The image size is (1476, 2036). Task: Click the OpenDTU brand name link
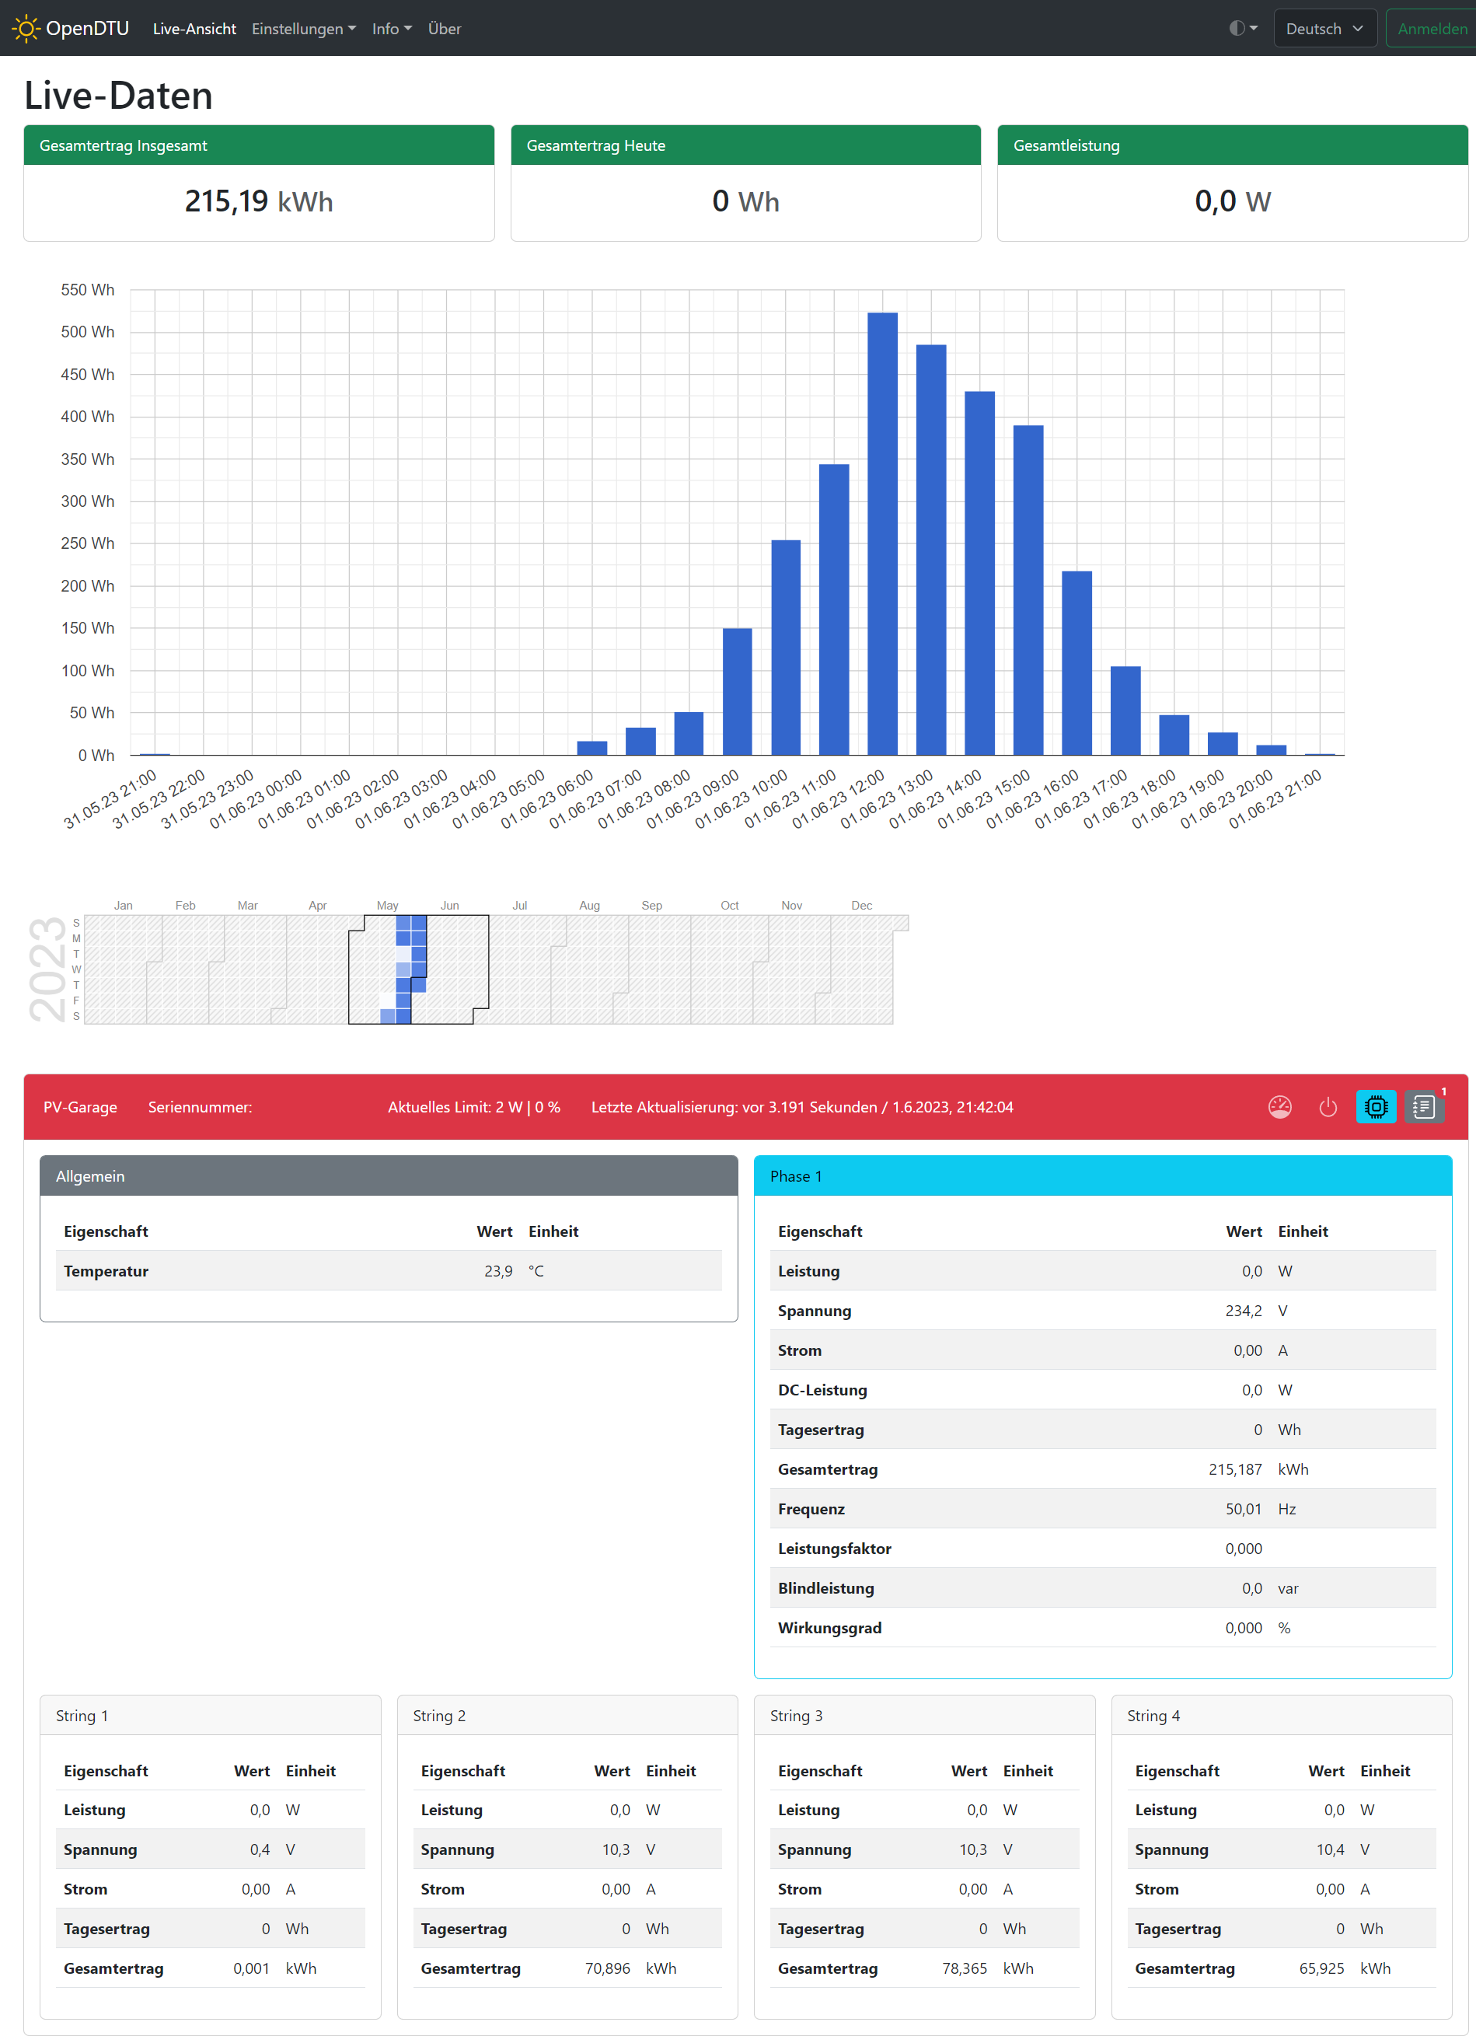point(87,29)
